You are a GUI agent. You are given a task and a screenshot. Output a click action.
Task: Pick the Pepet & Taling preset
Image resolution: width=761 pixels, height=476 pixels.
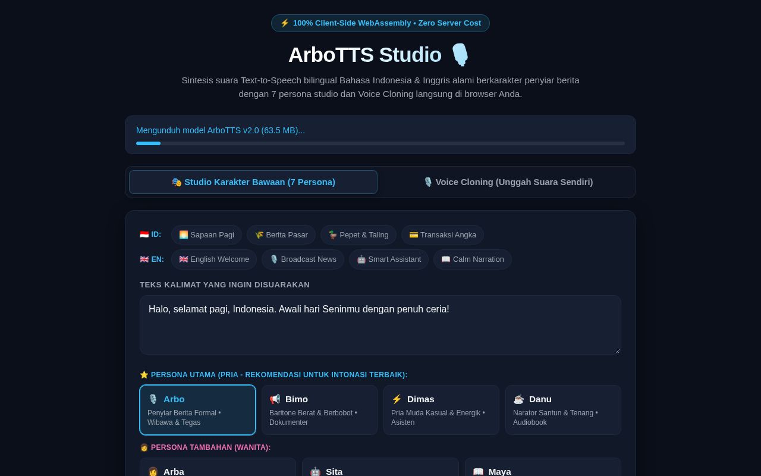click(x=359, y=235)
